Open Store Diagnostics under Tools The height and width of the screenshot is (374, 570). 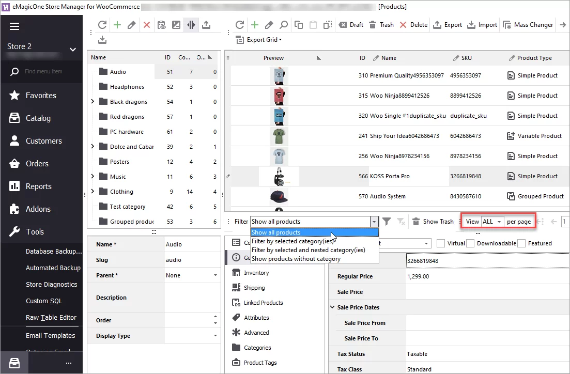[51, 285]
